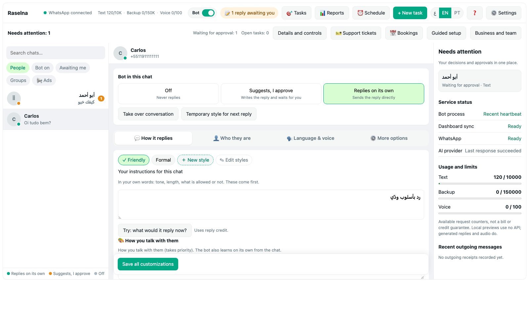Screen dimensions: 529x316
Task: Open Reports with the bar chart icon
Action: click(332, 13)
